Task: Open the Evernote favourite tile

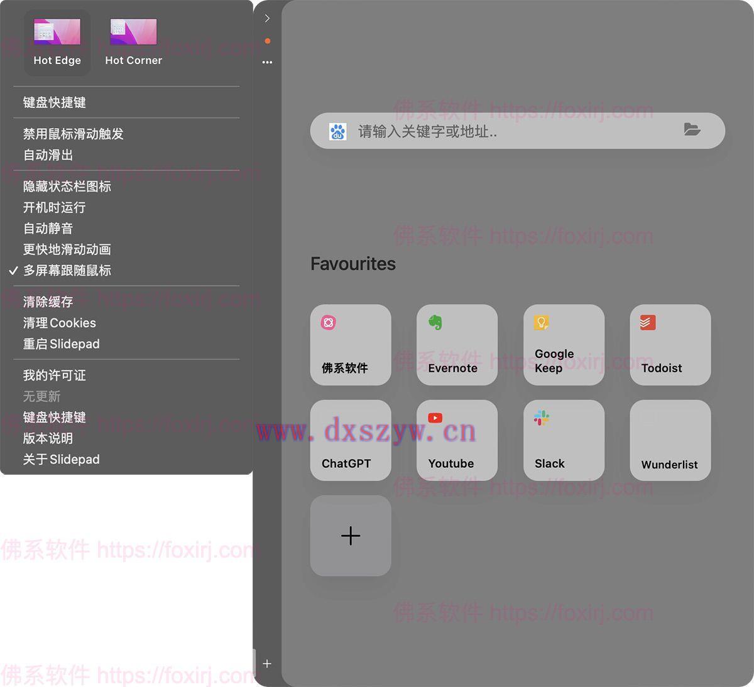Action: pos(457,345)
